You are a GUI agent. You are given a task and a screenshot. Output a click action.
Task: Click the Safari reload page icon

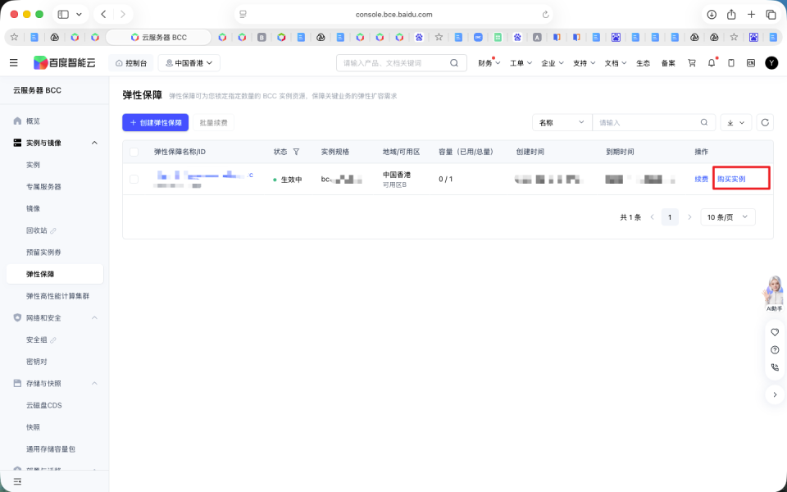pyautogui.click(x=546, y=15)
